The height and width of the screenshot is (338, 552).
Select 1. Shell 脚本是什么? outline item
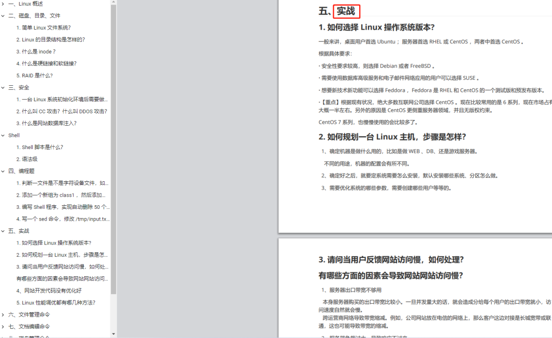[40, 148]
